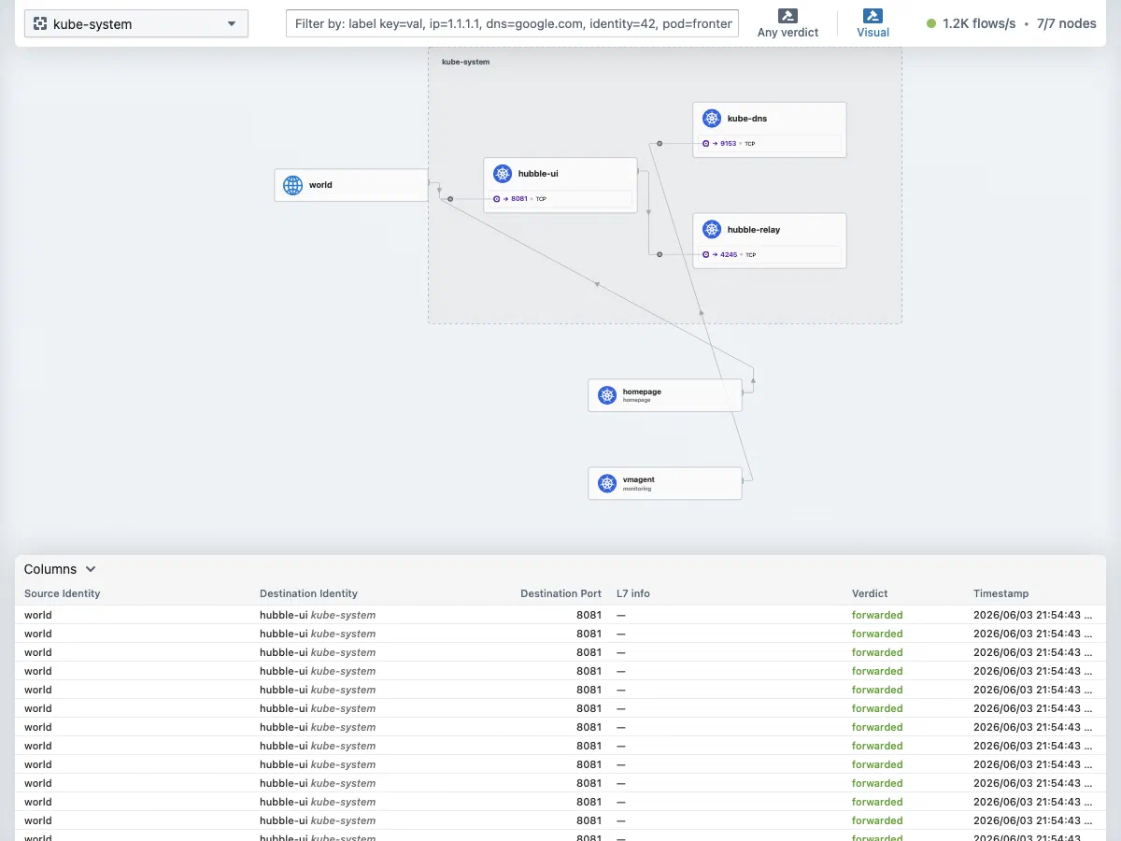Click the Destination Port column header
This screenshot has width=1121, height=841.
point(560,593)
